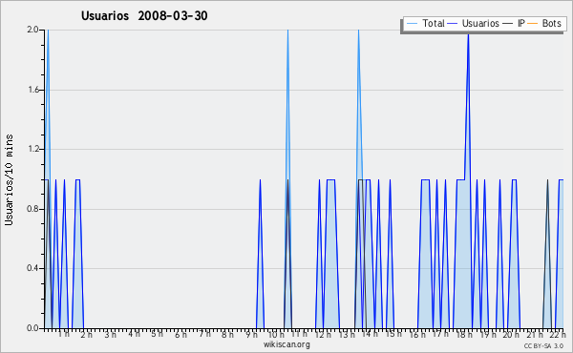Select the "IP" legend entry
Screen dimensions: 573x353
[514, 23]
